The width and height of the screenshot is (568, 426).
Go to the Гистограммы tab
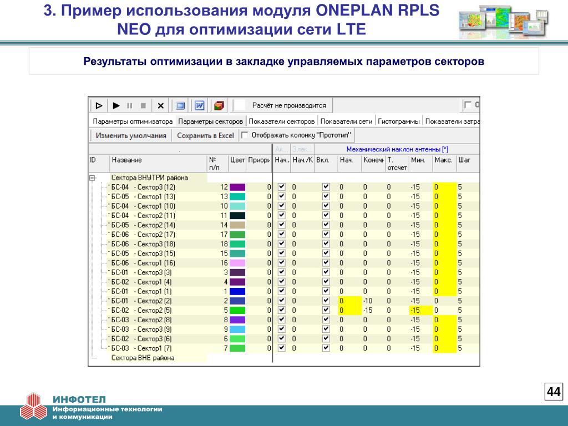398,121
